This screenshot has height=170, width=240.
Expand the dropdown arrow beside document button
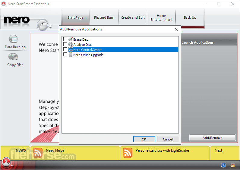[50, 27]
